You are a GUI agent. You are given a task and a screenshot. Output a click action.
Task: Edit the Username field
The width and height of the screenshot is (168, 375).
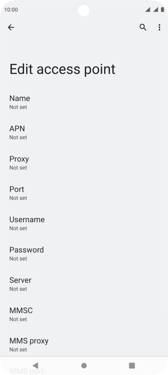[84, 224]
